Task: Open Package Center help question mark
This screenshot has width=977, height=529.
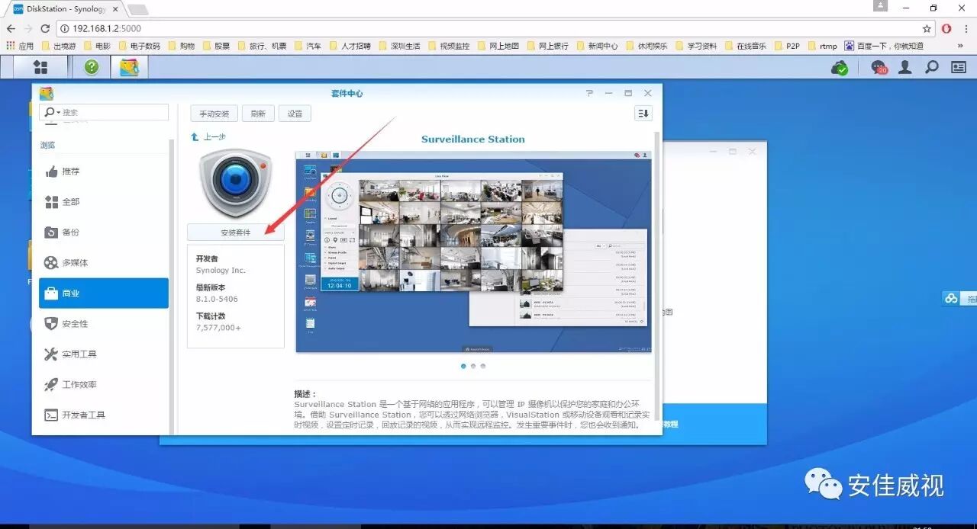Action: [589, 93]
